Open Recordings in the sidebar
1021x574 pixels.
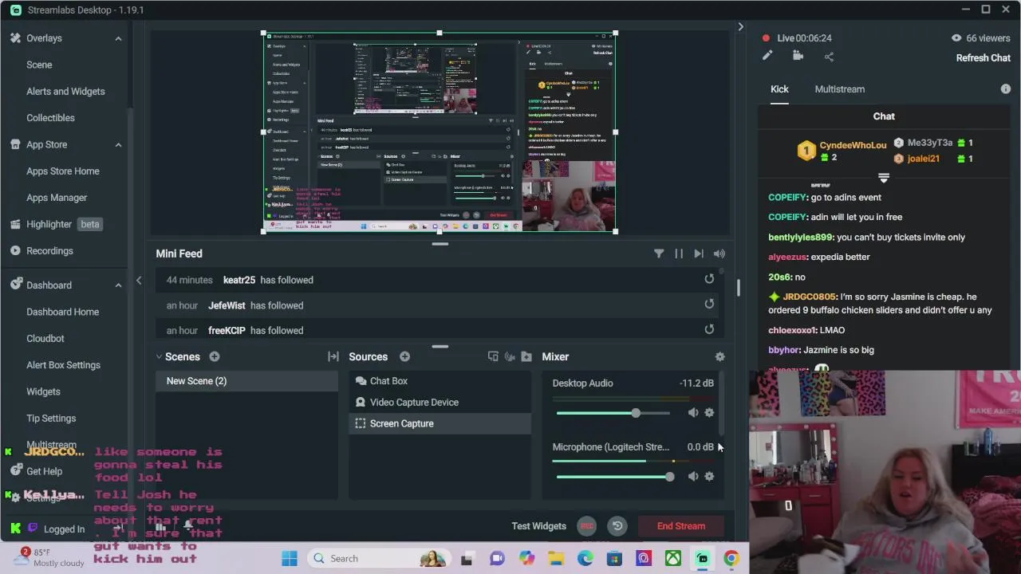coord(49,250)
